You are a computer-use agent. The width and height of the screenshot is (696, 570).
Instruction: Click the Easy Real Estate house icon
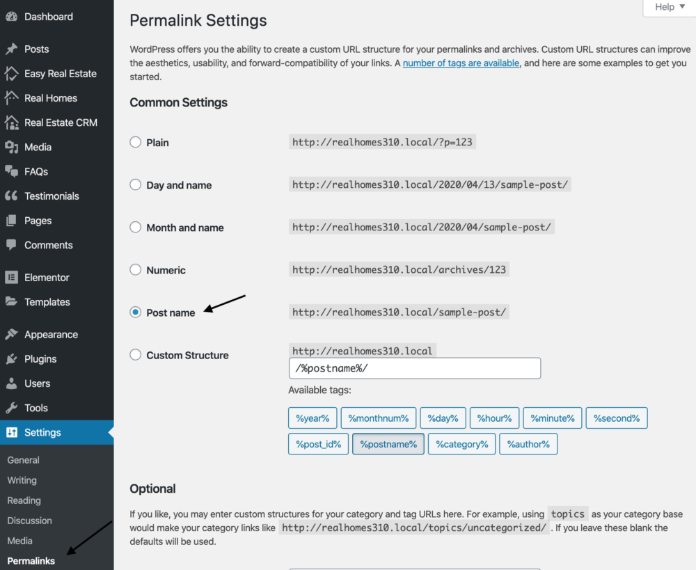click(12, 73)
